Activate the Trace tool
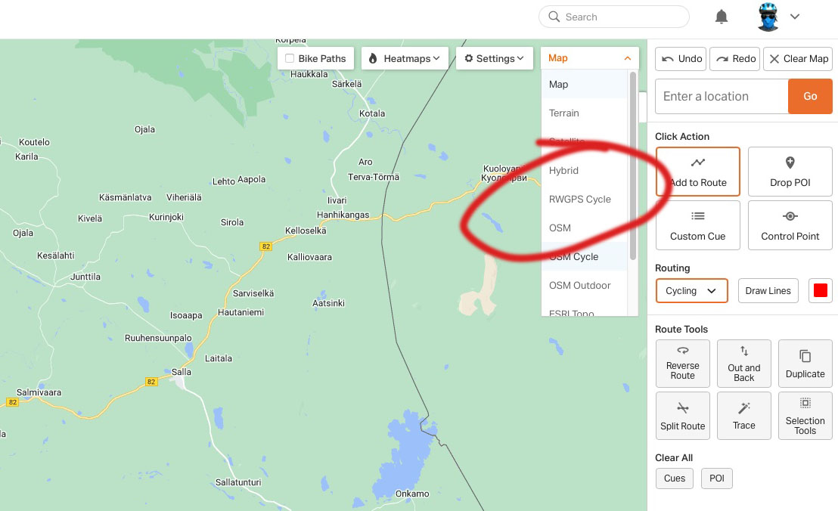The height and width of the screenshot is (511, 838). [x=743, y=415]
